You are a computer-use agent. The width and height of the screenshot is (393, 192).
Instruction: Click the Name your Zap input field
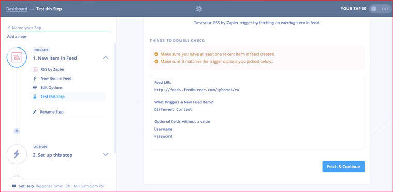click(59, 28)
